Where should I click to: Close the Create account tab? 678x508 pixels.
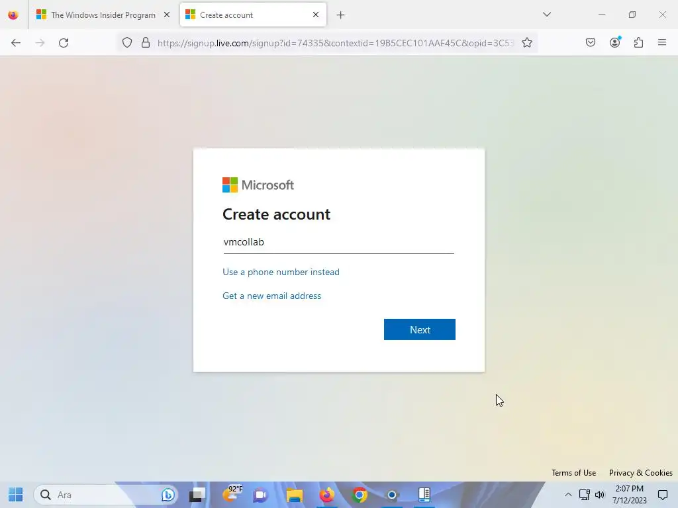[x=316, y=15]
